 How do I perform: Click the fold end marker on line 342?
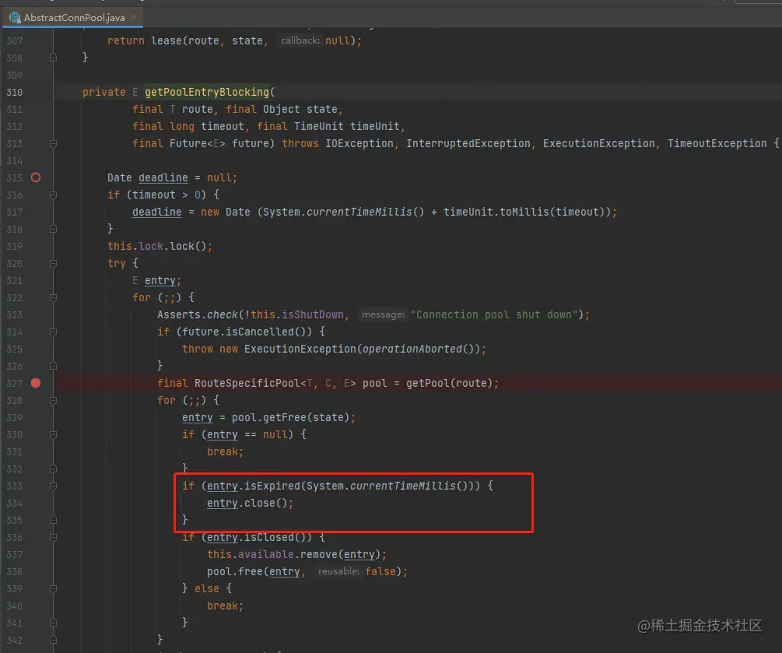pyautogui.click(x=54, y=641)
